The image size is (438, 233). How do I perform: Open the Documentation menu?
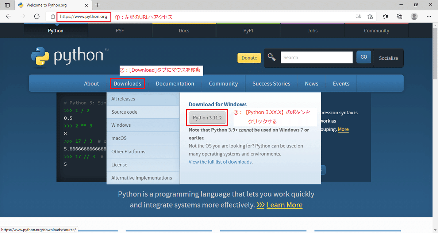click(x=175, y=83)
